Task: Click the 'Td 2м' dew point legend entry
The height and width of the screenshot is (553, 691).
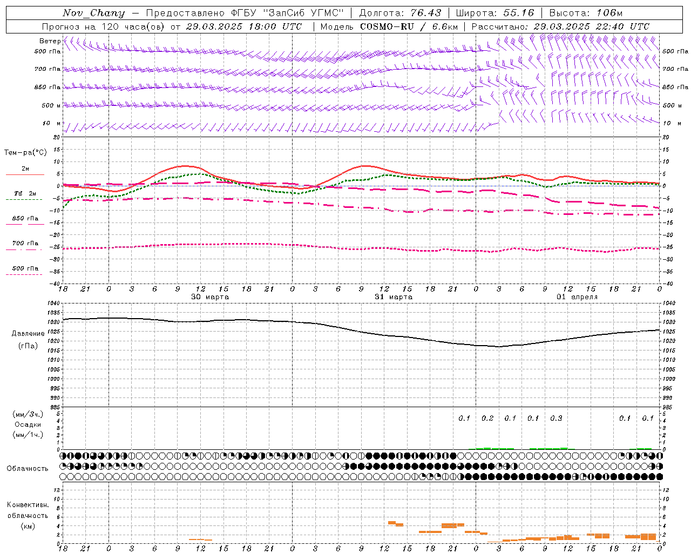Action: 25,193
